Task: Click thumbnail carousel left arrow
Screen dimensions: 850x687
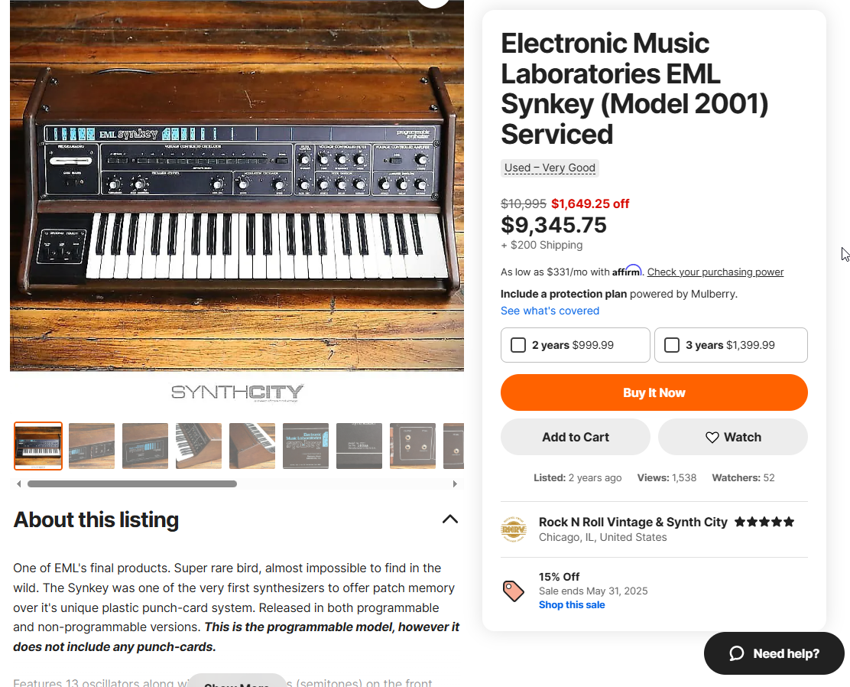Action: (19, 484)
